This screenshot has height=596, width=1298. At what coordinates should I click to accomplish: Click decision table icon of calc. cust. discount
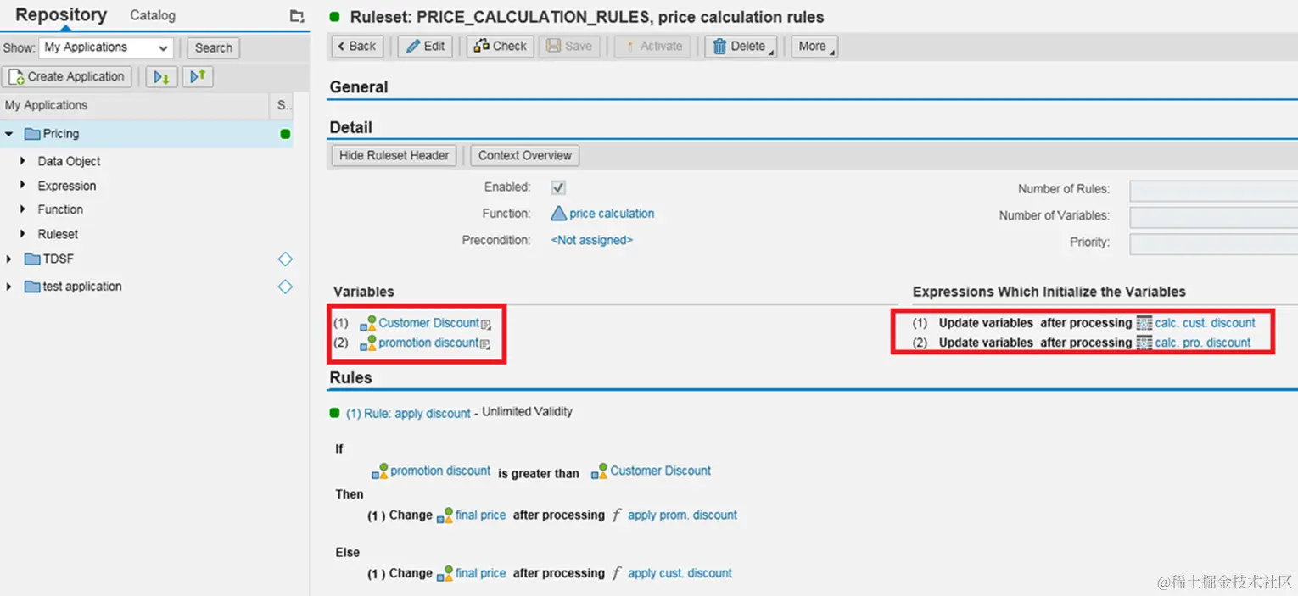click(x=1144, y=323)
